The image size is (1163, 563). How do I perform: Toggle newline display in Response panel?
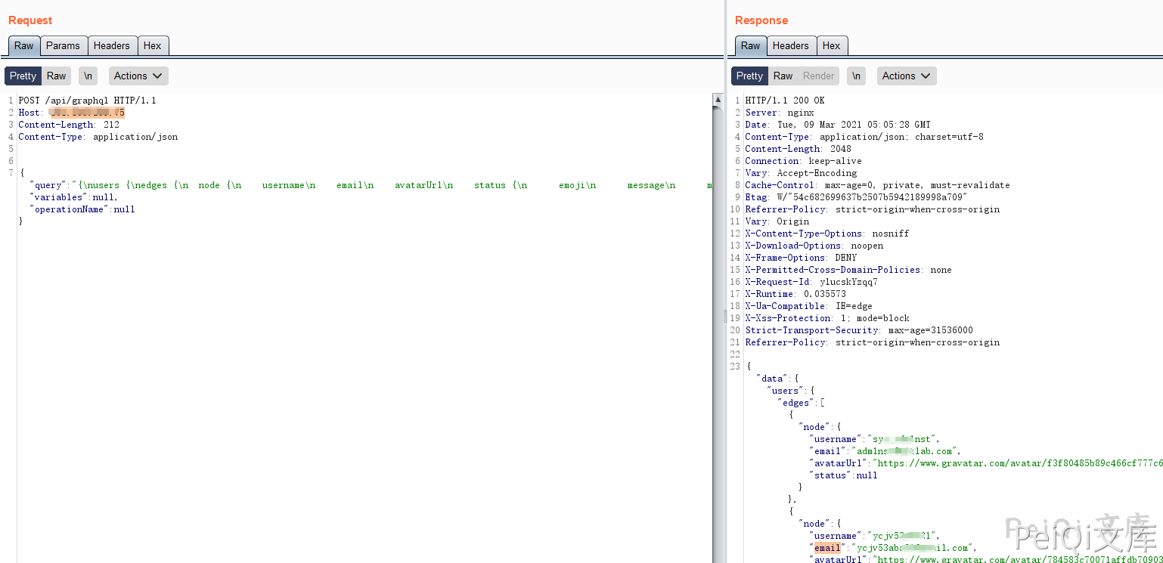click(x=856, y=76)
